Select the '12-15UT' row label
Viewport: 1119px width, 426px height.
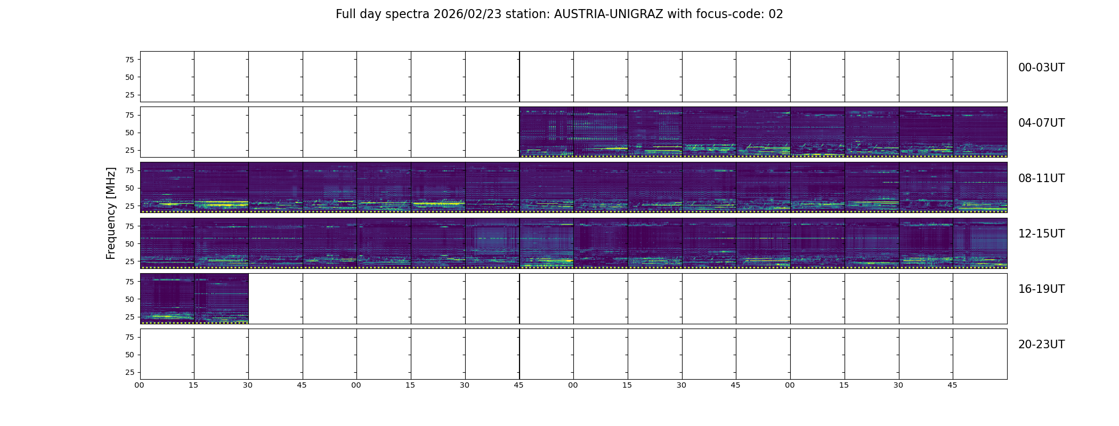click(x=1041, y=234)
